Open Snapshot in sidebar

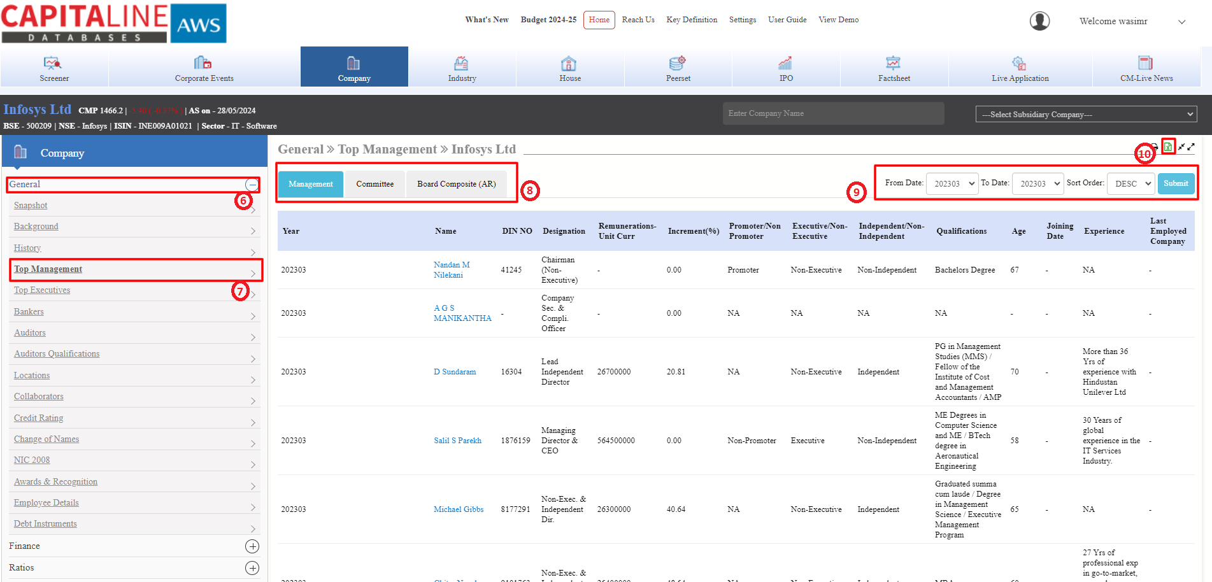[x=31, y=206]
